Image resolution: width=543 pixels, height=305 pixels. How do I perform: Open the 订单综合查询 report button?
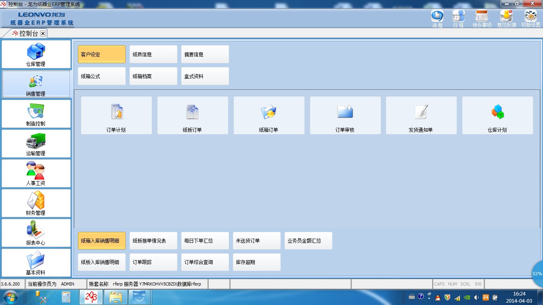pyautogui.click(x=205, y=262)
